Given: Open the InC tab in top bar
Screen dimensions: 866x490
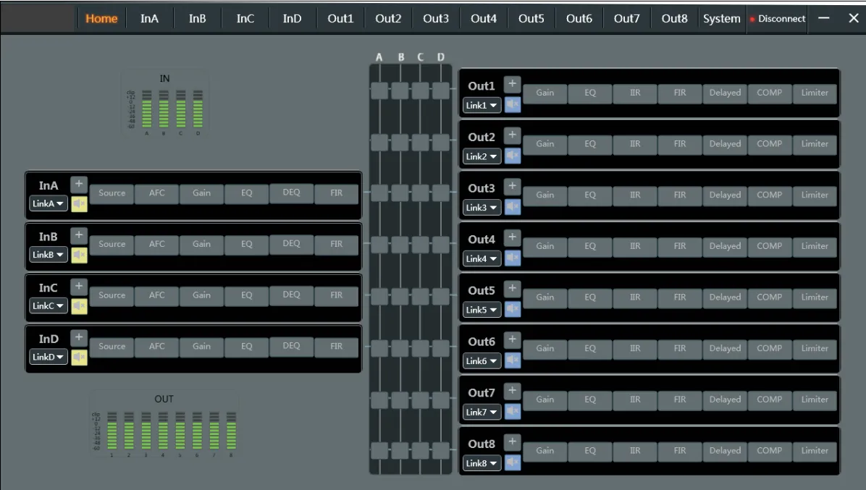Looking at the screenshot, I should [x=245, y=19].
